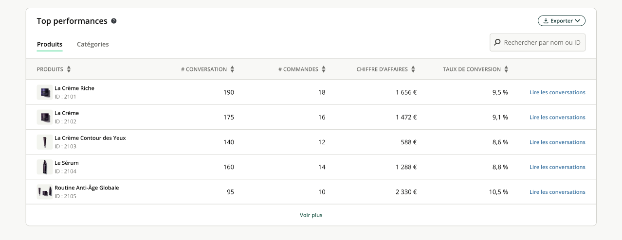Read conversations for Routine Anti-Âge Globale

click(x=557, y=192)
